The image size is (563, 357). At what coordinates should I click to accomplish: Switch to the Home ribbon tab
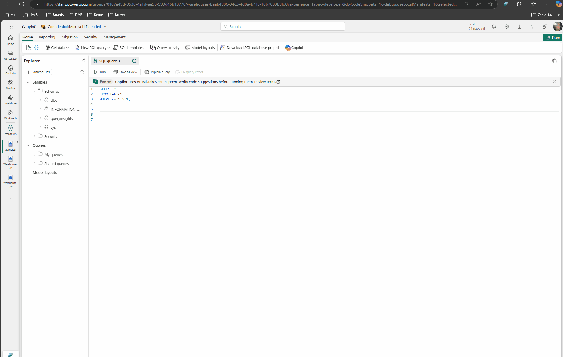27,37
